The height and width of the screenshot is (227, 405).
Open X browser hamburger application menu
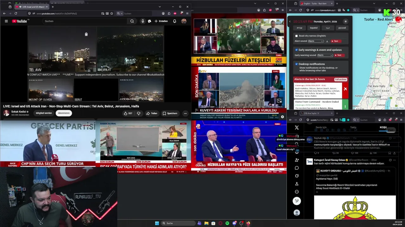click(401, 120)
